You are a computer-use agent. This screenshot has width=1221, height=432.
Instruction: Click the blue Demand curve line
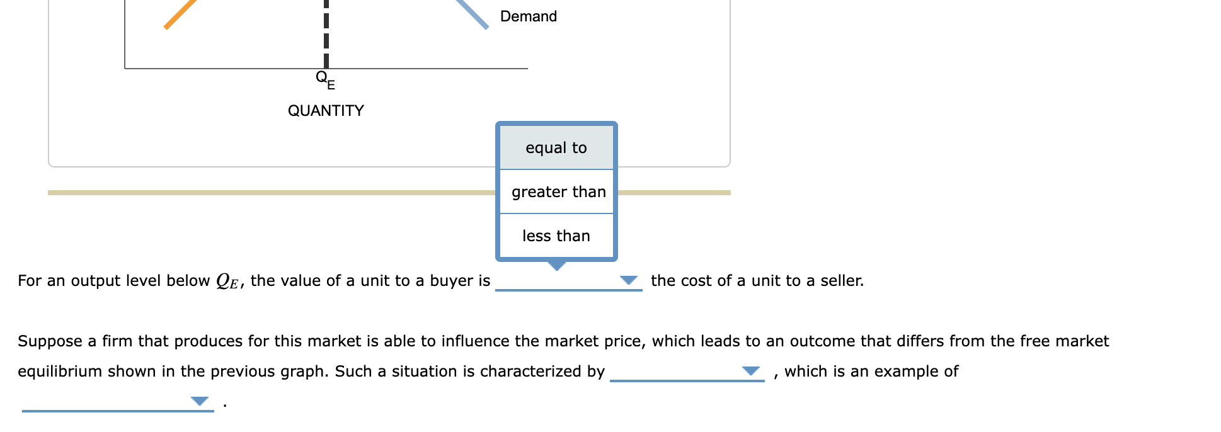469,13
